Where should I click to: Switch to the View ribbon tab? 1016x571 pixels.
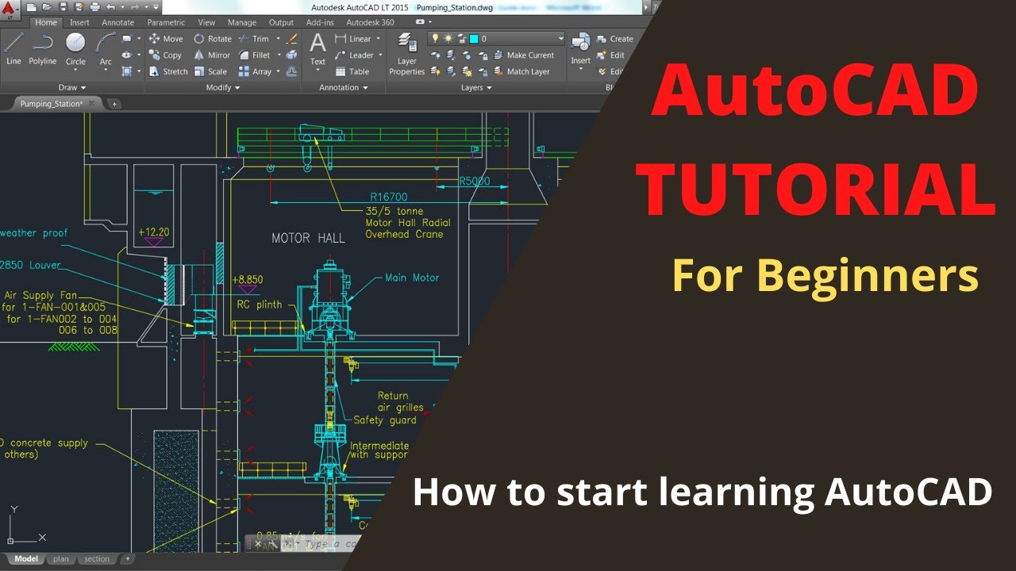[206, 22]
